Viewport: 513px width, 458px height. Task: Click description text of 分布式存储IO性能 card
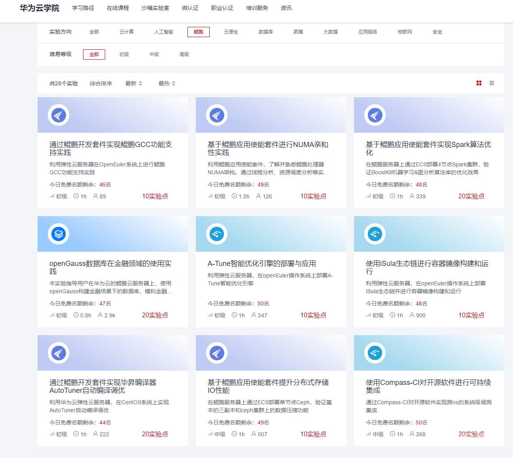coord(270,406)
